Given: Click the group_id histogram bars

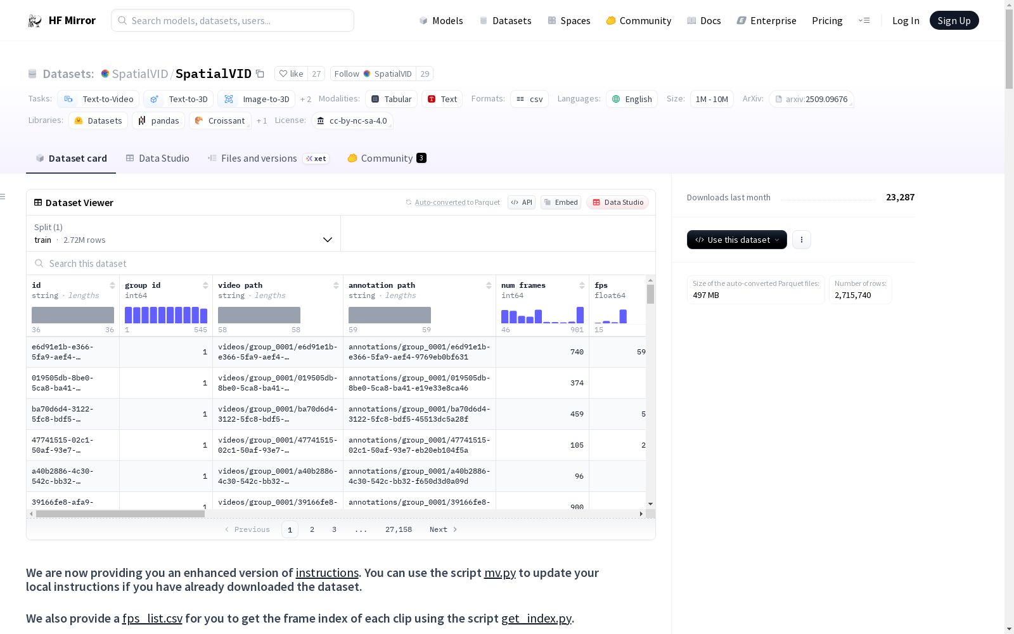Looking at the screenshot, I should point(166,315).
